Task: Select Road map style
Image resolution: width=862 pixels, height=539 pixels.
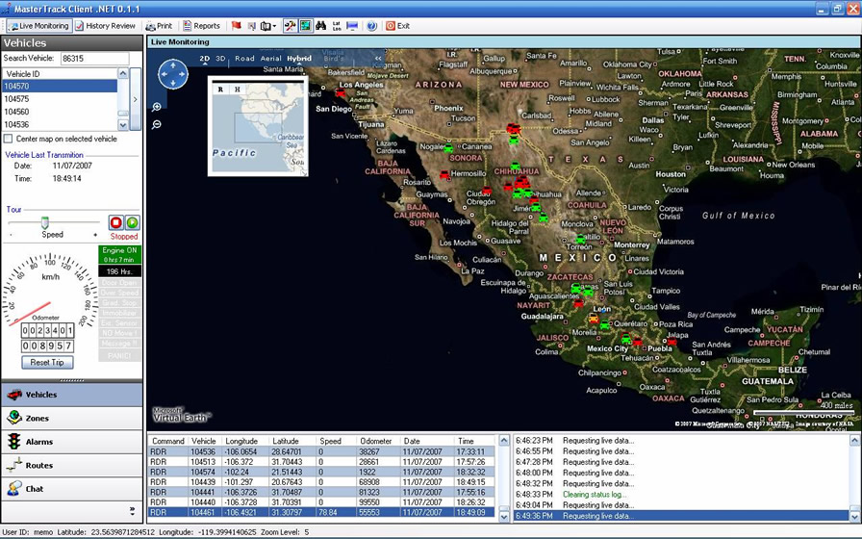Action: pos(244,59)
